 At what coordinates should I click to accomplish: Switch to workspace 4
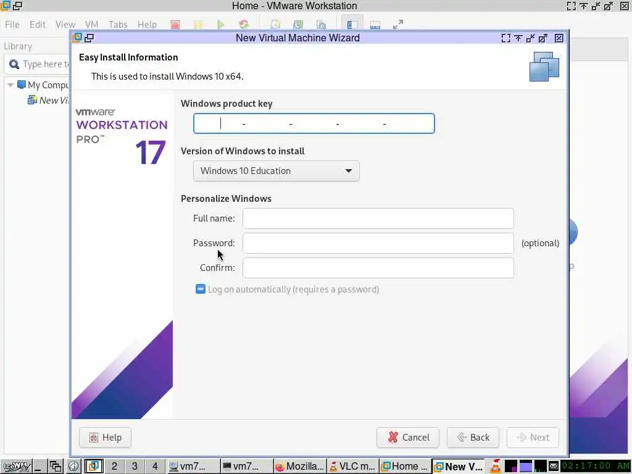tap(155, 467)
